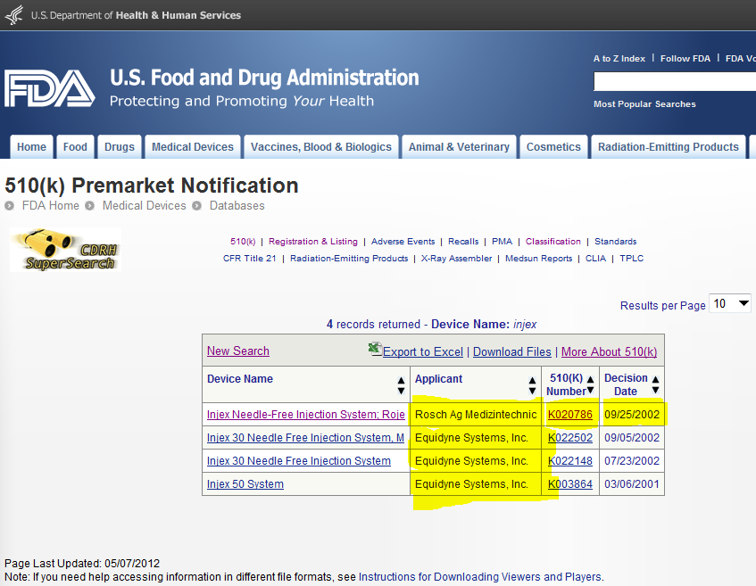Image resolution: width=756 pixels, height=586 pixels.
Task: Open Medsun Reports link
Action: 538,259
